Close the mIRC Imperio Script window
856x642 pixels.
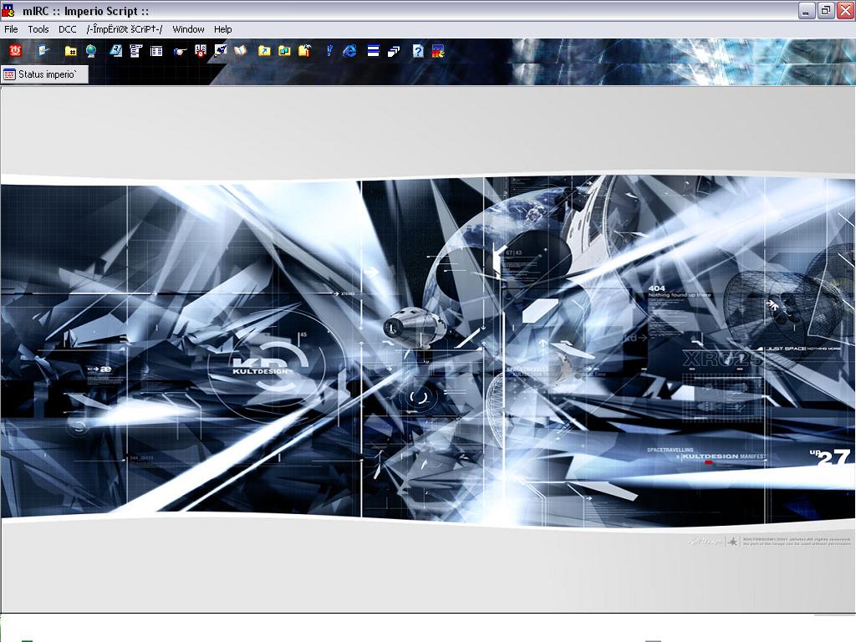(845, 10)
